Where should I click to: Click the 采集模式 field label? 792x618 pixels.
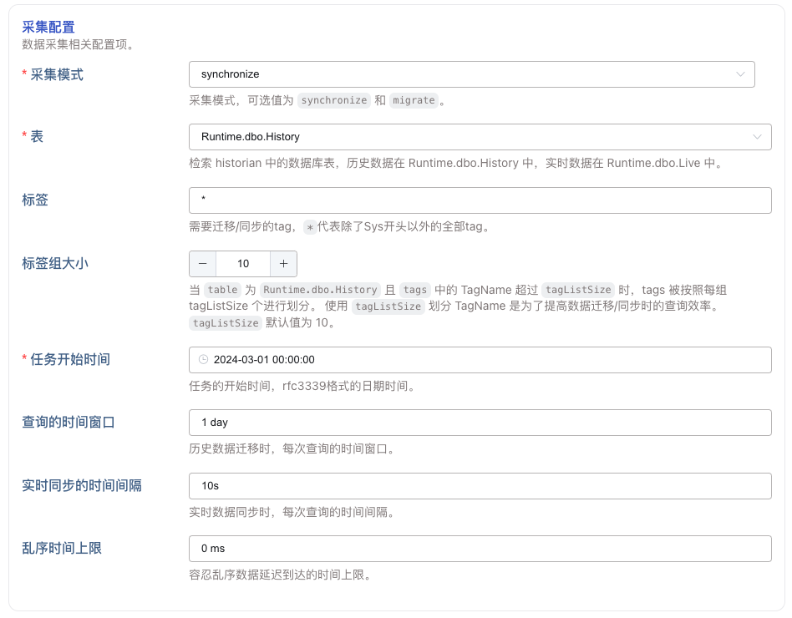tap(57, 74)
